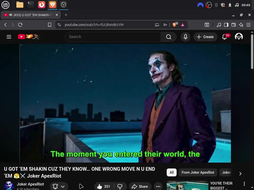Image resolution: width=254 pixels, height=190 pixels.
Task: Select the Joker filter chip
Action: [x=226, y=172]
